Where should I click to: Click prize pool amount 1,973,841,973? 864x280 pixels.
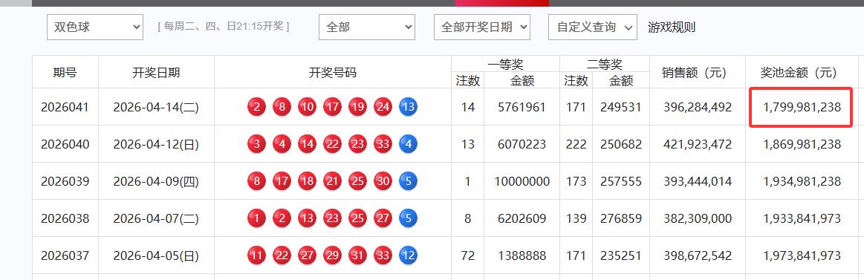(802, 255)
